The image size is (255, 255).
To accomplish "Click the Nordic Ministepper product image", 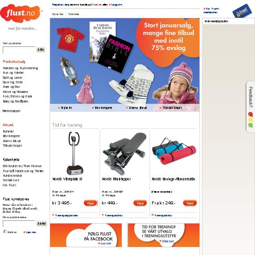I will click(x=124, y=153).
